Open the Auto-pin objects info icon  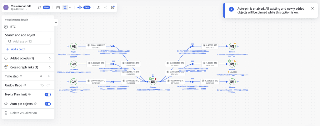(x=35, y=104)
